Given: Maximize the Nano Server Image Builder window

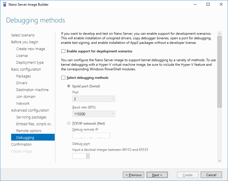Looking at the screenshot, I should click(208, 4).
